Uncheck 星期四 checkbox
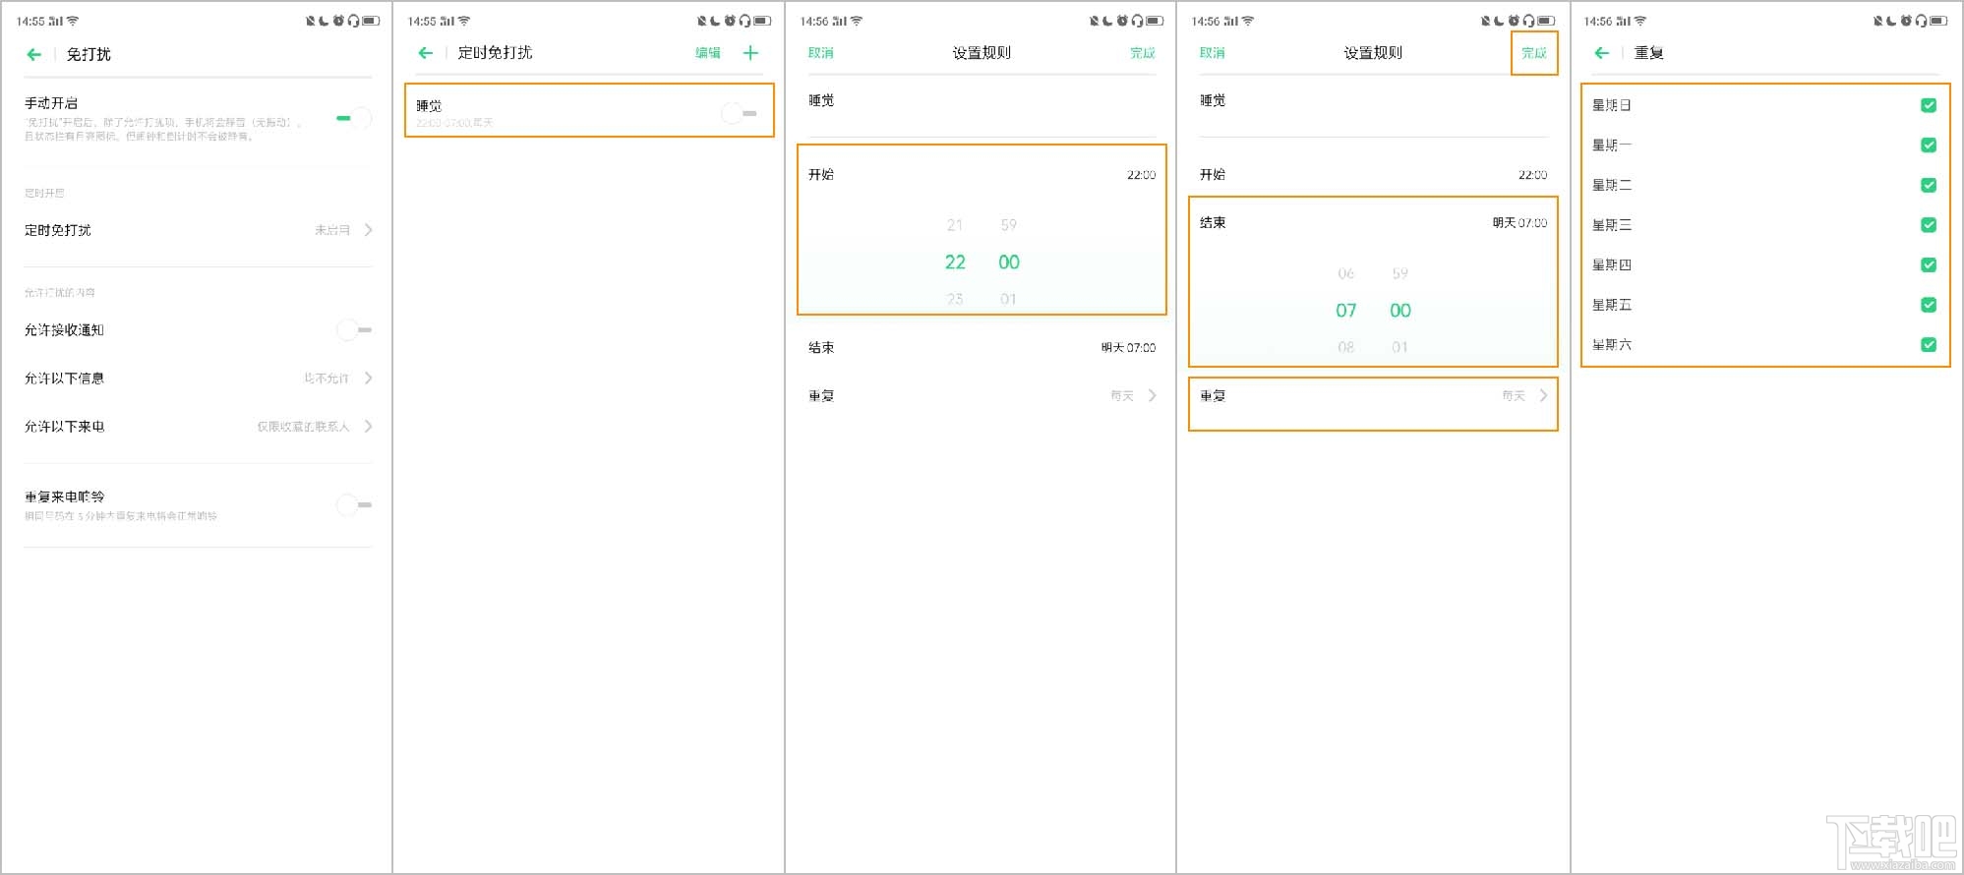This screenshot has width=1964, height=875. [x=1929, y=264]
